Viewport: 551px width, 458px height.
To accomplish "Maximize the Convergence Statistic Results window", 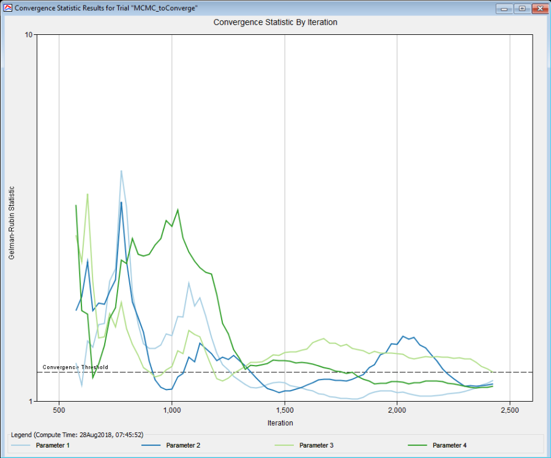I will [x=522, y=9].
